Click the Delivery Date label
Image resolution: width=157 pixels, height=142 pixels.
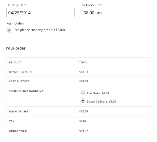[x=16, y=5]
